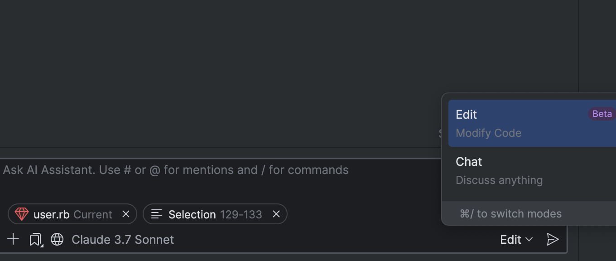The height and width of the screenshot is (261, 616).
Task: Open the Edit mode dropdown label
Action: tap(510, 239)
